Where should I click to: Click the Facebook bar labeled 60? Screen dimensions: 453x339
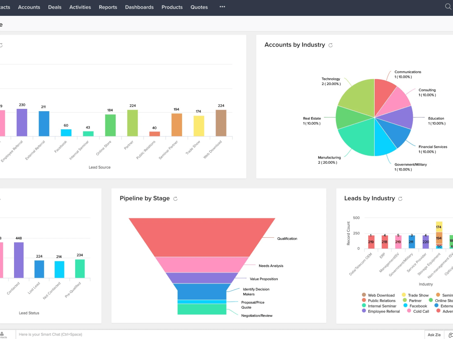point(66,132)
